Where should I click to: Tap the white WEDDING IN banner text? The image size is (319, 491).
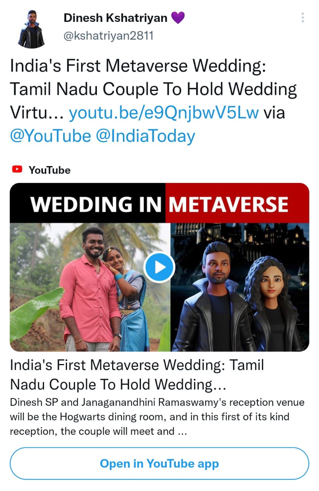(96, 204)
